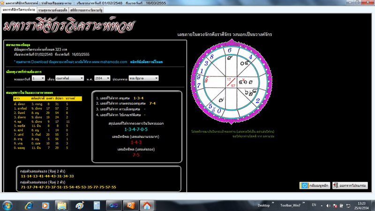Click the ดาว column header in planets table
This screenshot has width=375, height=211.
(x=17, y=98)
